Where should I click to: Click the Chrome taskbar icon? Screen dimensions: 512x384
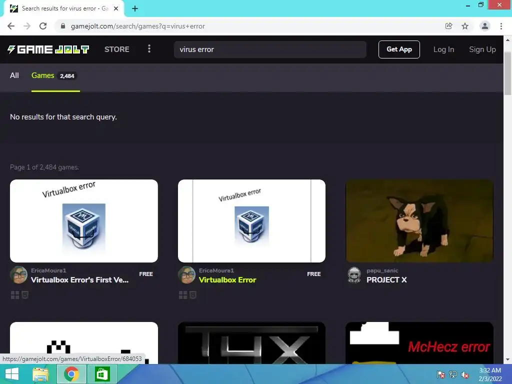pyautogui.click(x=71, y=374)
